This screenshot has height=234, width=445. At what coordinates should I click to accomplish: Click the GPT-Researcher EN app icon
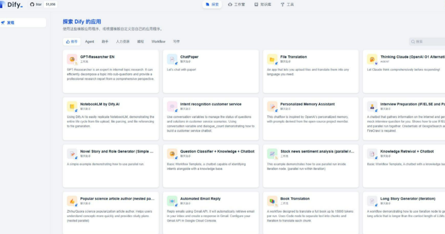[72, 59]
